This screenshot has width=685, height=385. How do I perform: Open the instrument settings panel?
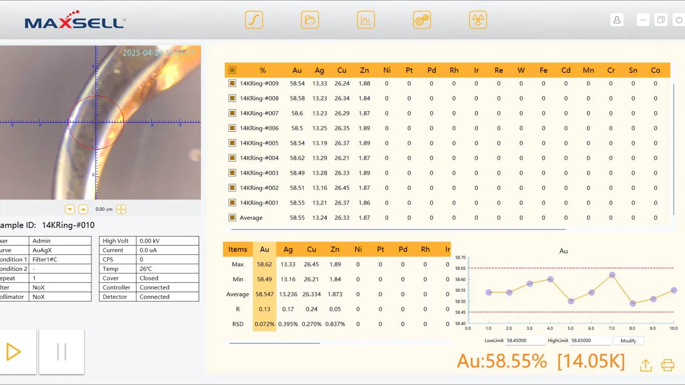[x=422, y=19]
